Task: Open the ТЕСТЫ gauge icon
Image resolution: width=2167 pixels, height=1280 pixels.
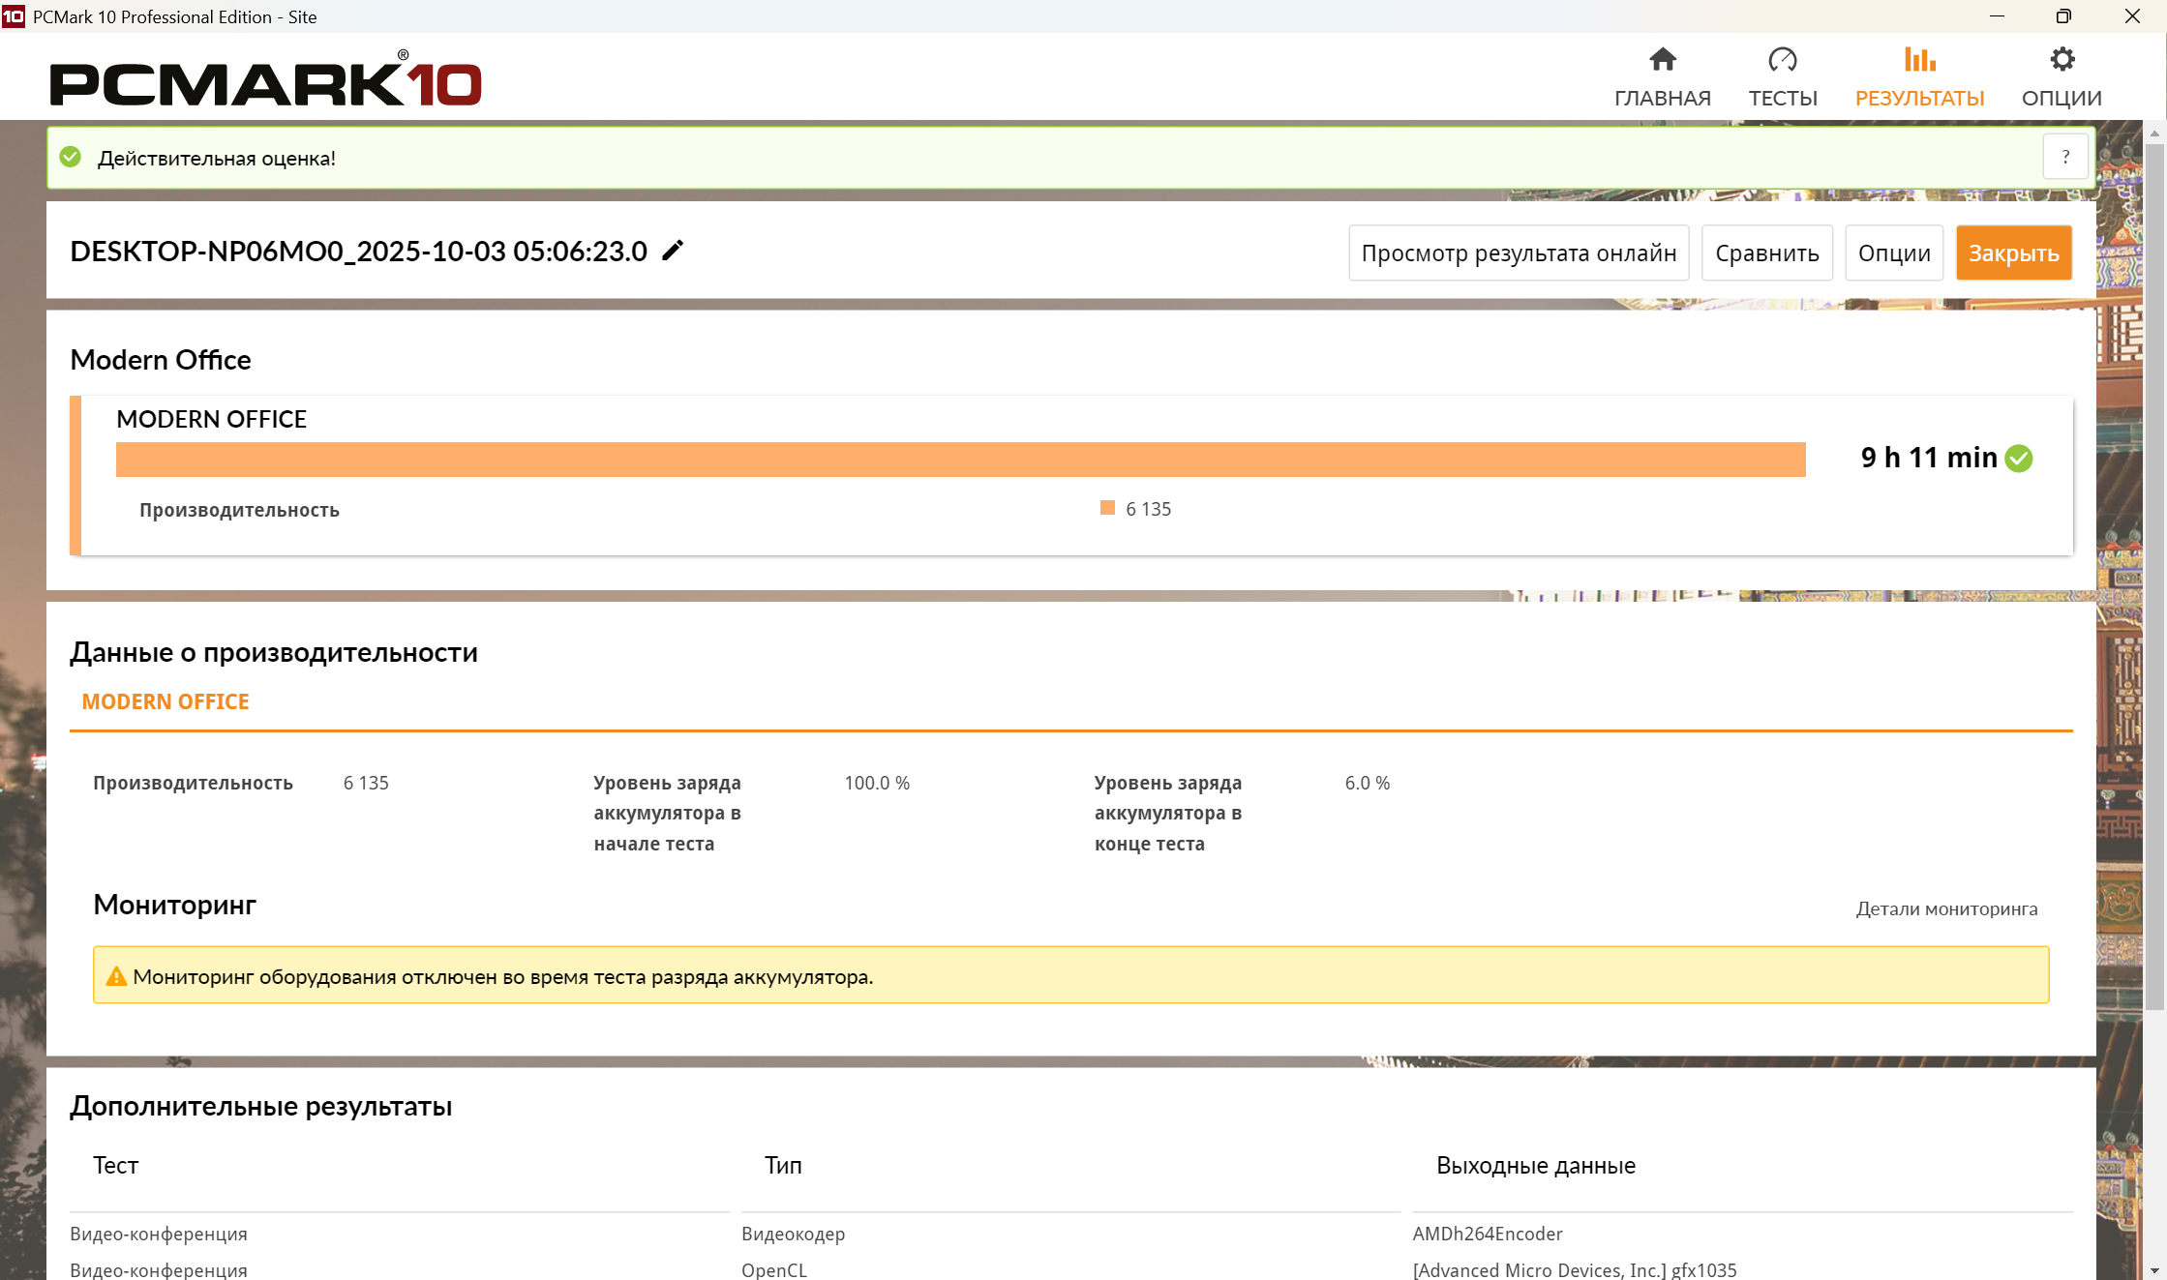Action: (x=1782, y=60)
